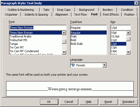Choose Trebuchet MS from font list
Viewport: 140px width, 107px height.
[36, 40]
